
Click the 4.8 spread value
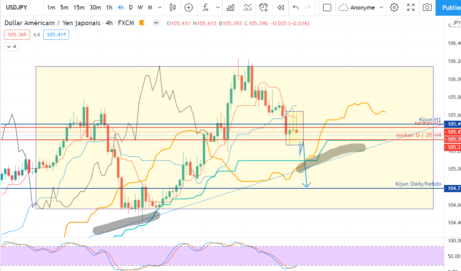(37, 34)
